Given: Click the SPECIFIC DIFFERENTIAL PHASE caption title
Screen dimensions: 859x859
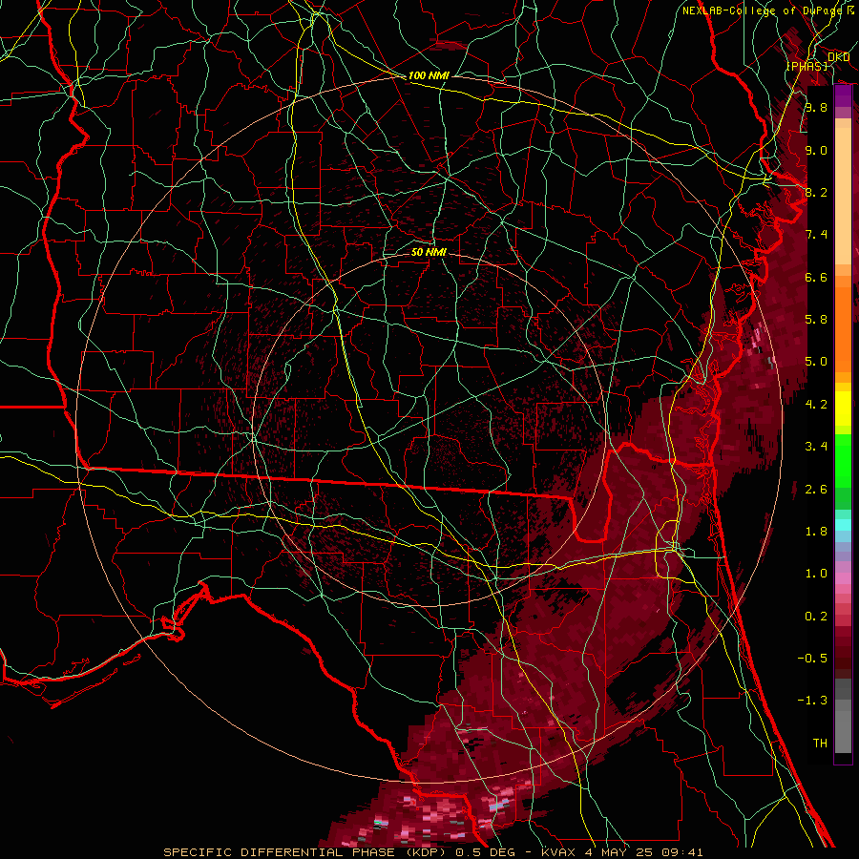Looking at the screenshot, I should coord(279,852).
